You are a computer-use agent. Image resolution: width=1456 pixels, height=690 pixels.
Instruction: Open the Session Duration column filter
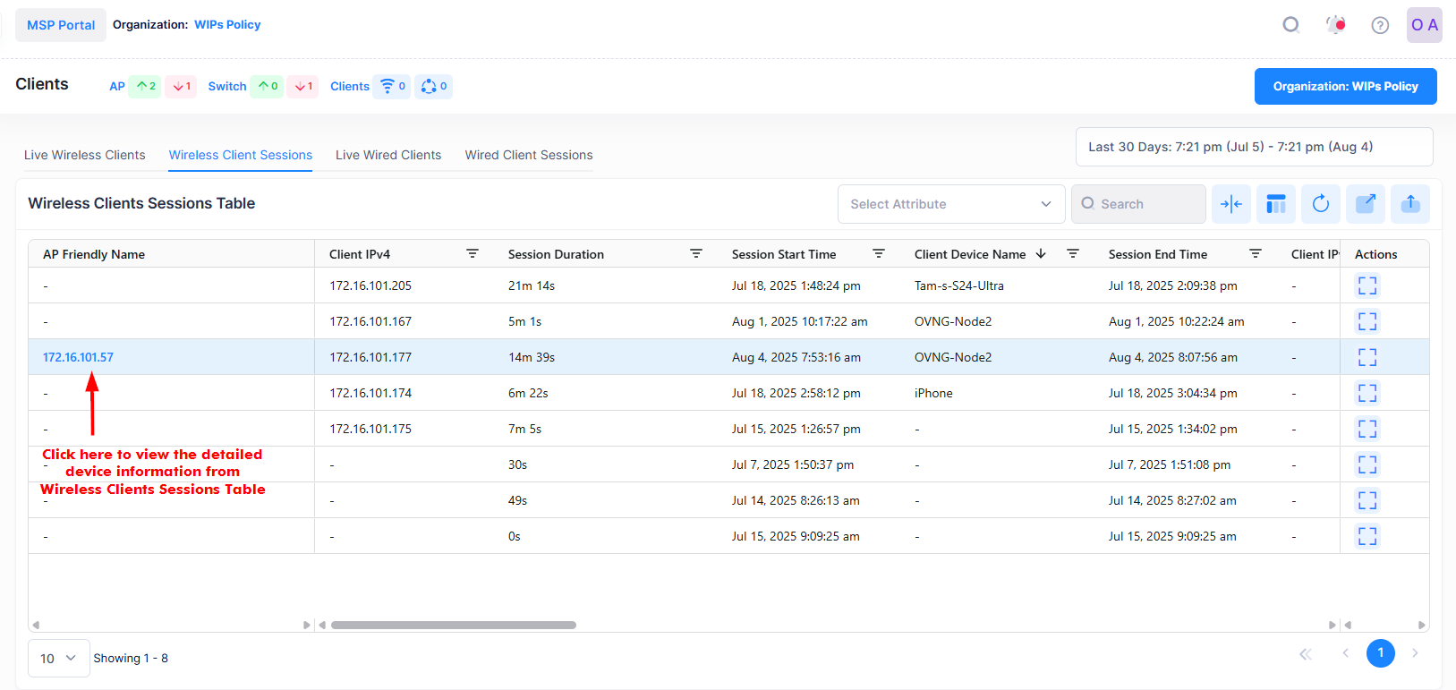click(x=695, y=254)
